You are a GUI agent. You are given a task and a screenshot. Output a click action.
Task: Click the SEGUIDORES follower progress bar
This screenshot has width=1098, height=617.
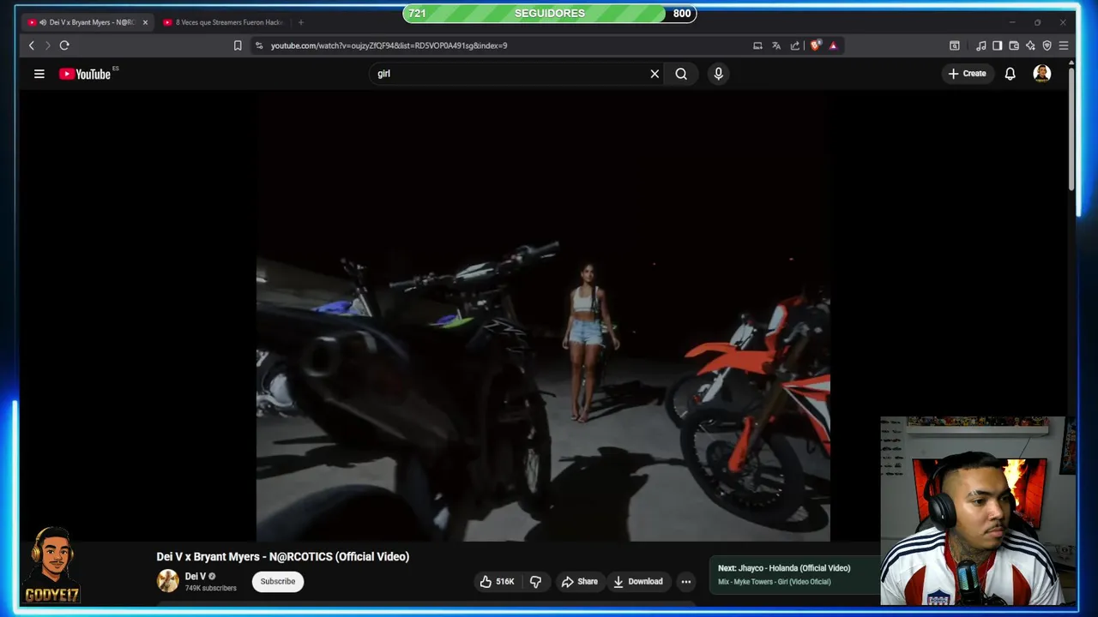[x=549, y=14]
